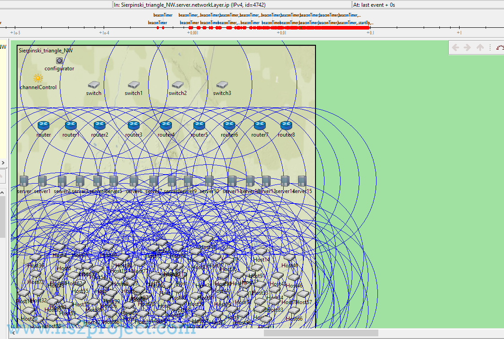This screenshot has width=504, height=339.
Task: Select the configurator module icon
Action: pyautogui.click(x=59, y=60)
